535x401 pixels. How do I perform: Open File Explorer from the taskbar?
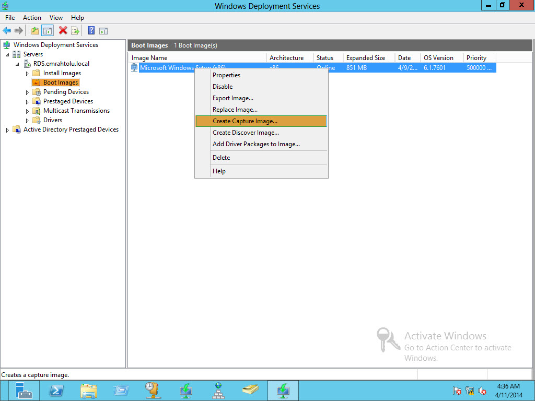point(89,391)
